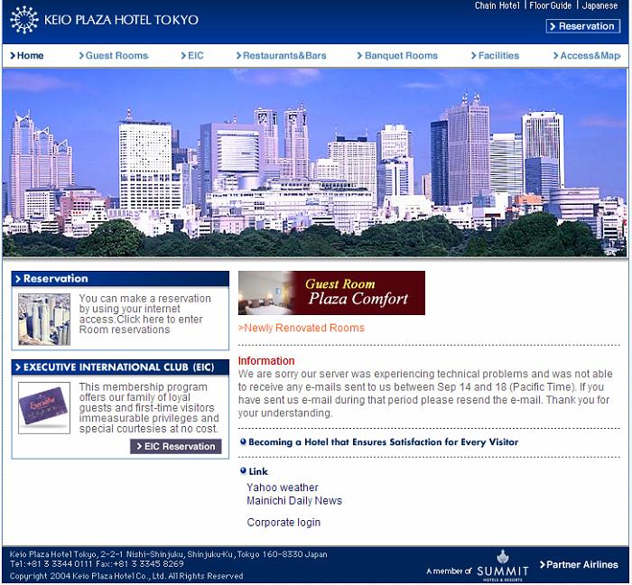Click the Keio Plaza Hotel Tokyo title text
Image resolution: width=632 pixels, height=585 pixels.
121,20
